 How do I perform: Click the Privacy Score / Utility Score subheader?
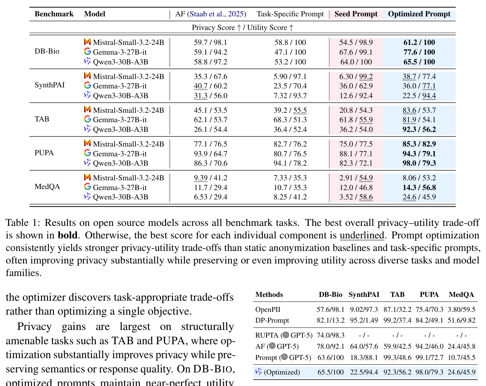tap(243, 27)
